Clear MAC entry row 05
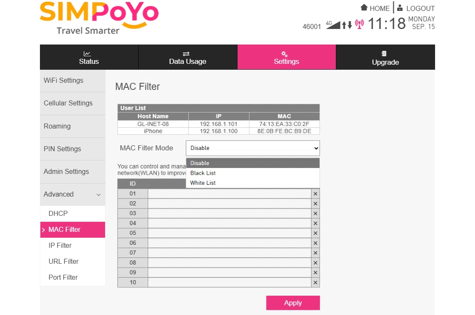475x315 pixels. pos(315,233)
